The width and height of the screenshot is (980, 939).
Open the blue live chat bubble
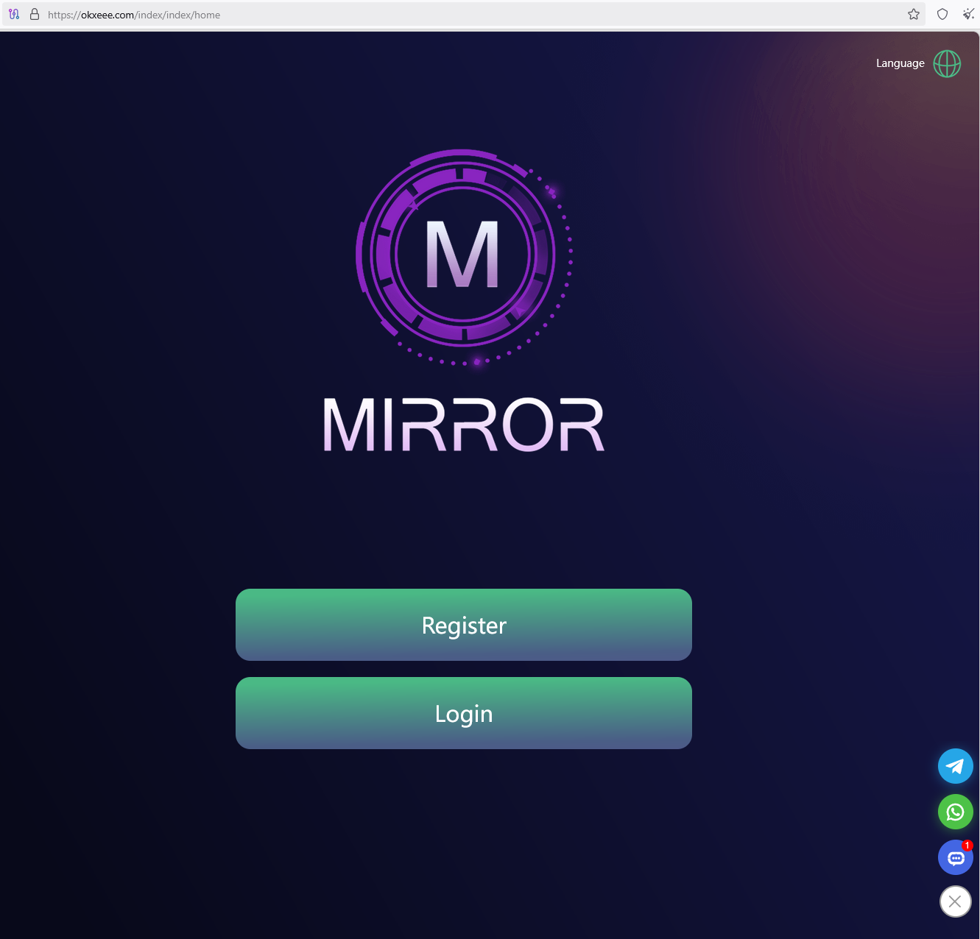click(x=955, y=858)
